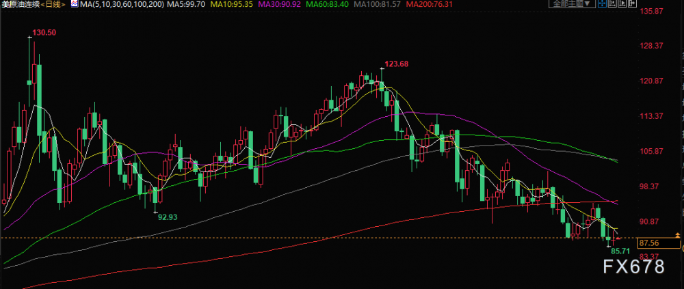Click the purple MA30:90.92 label
This screenshot has height=289, width=684.
(280, 4)
